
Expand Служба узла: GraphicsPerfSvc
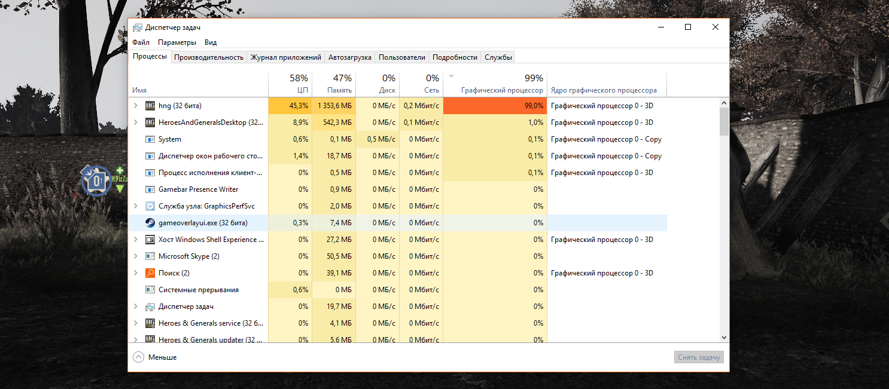pyautogui.click(x=136, y=206)
